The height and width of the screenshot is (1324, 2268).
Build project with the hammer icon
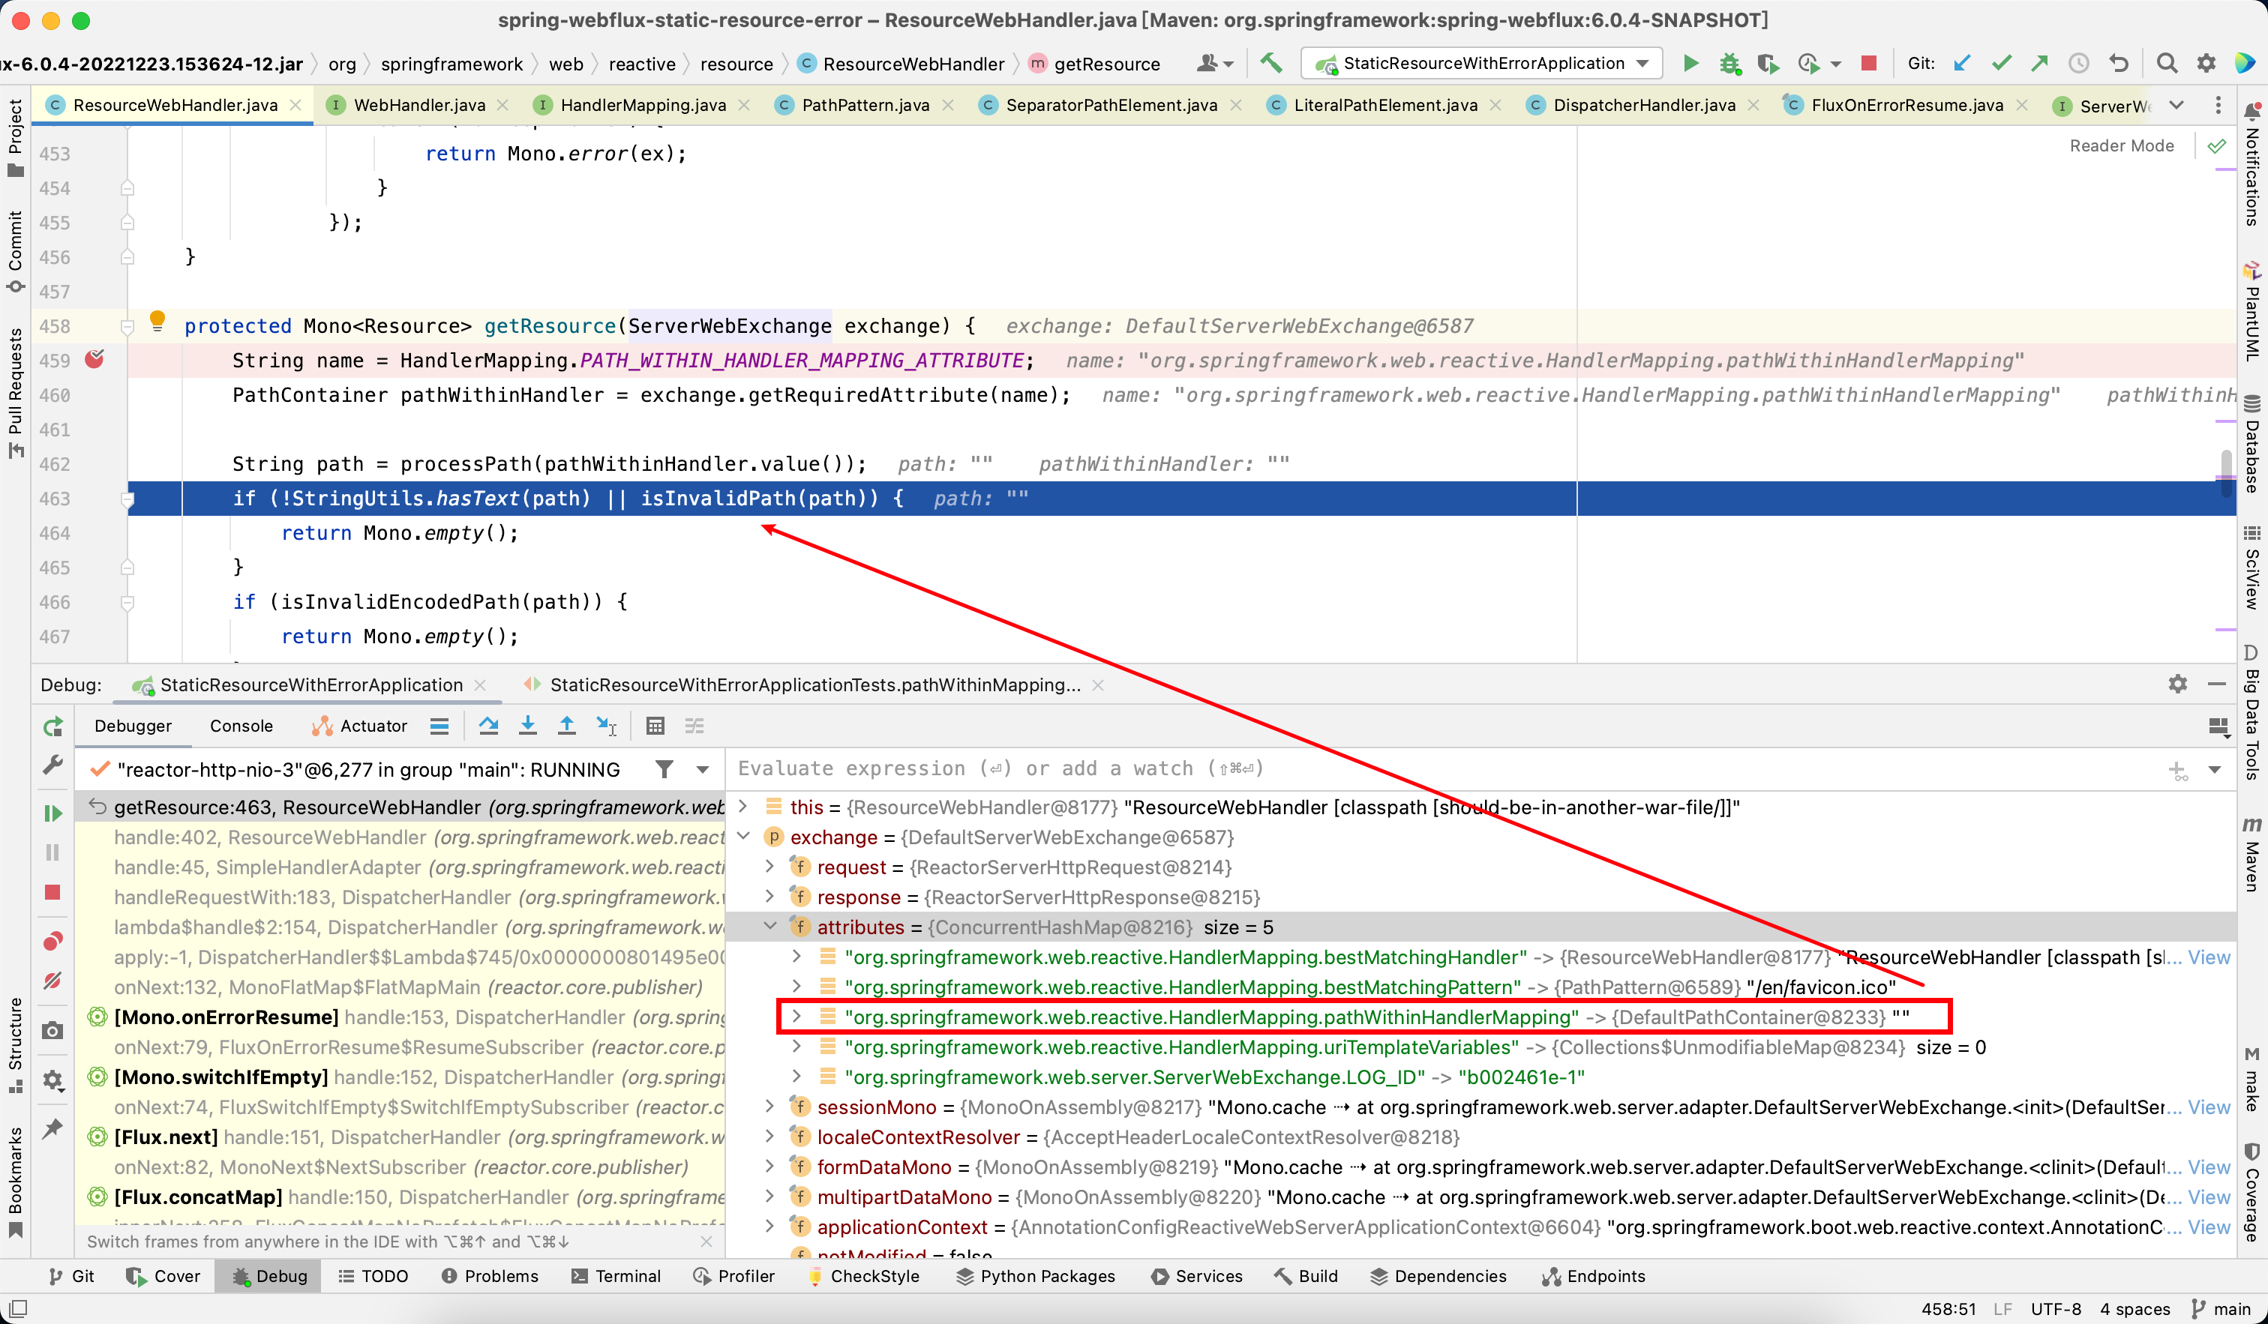(x=1270, y=63)
